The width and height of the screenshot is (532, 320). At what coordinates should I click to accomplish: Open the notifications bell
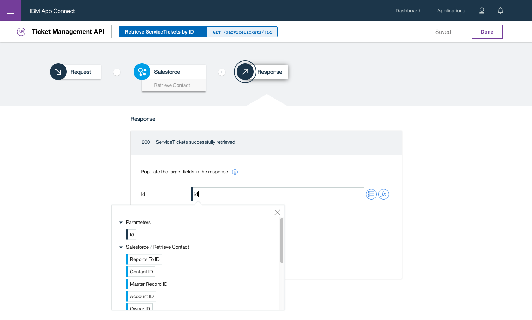point(500,11)
